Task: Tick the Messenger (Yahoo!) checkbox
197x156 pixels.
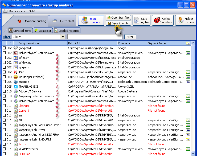Action: (x=4, y=77)
